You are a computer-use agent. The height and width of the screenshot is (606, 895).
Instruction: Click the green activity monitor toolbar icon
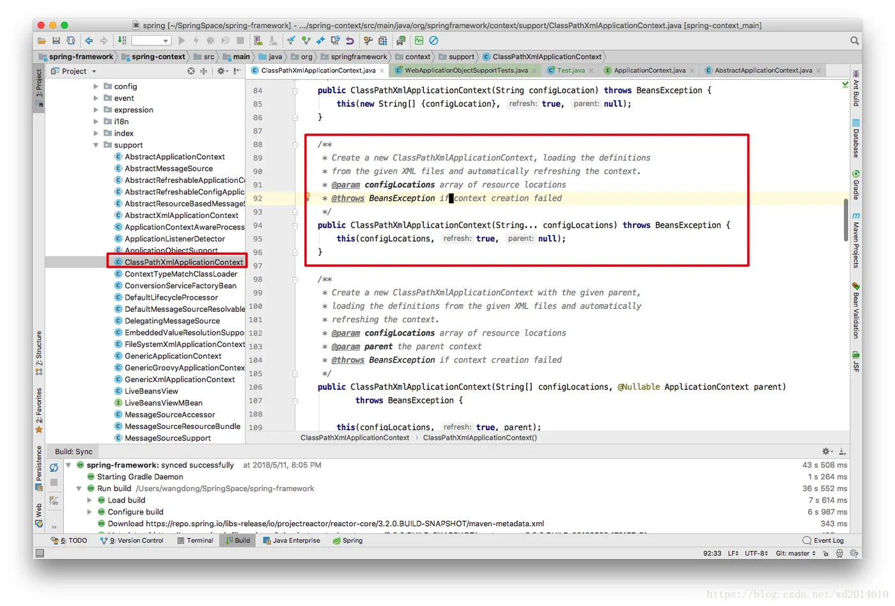point(419,41)
